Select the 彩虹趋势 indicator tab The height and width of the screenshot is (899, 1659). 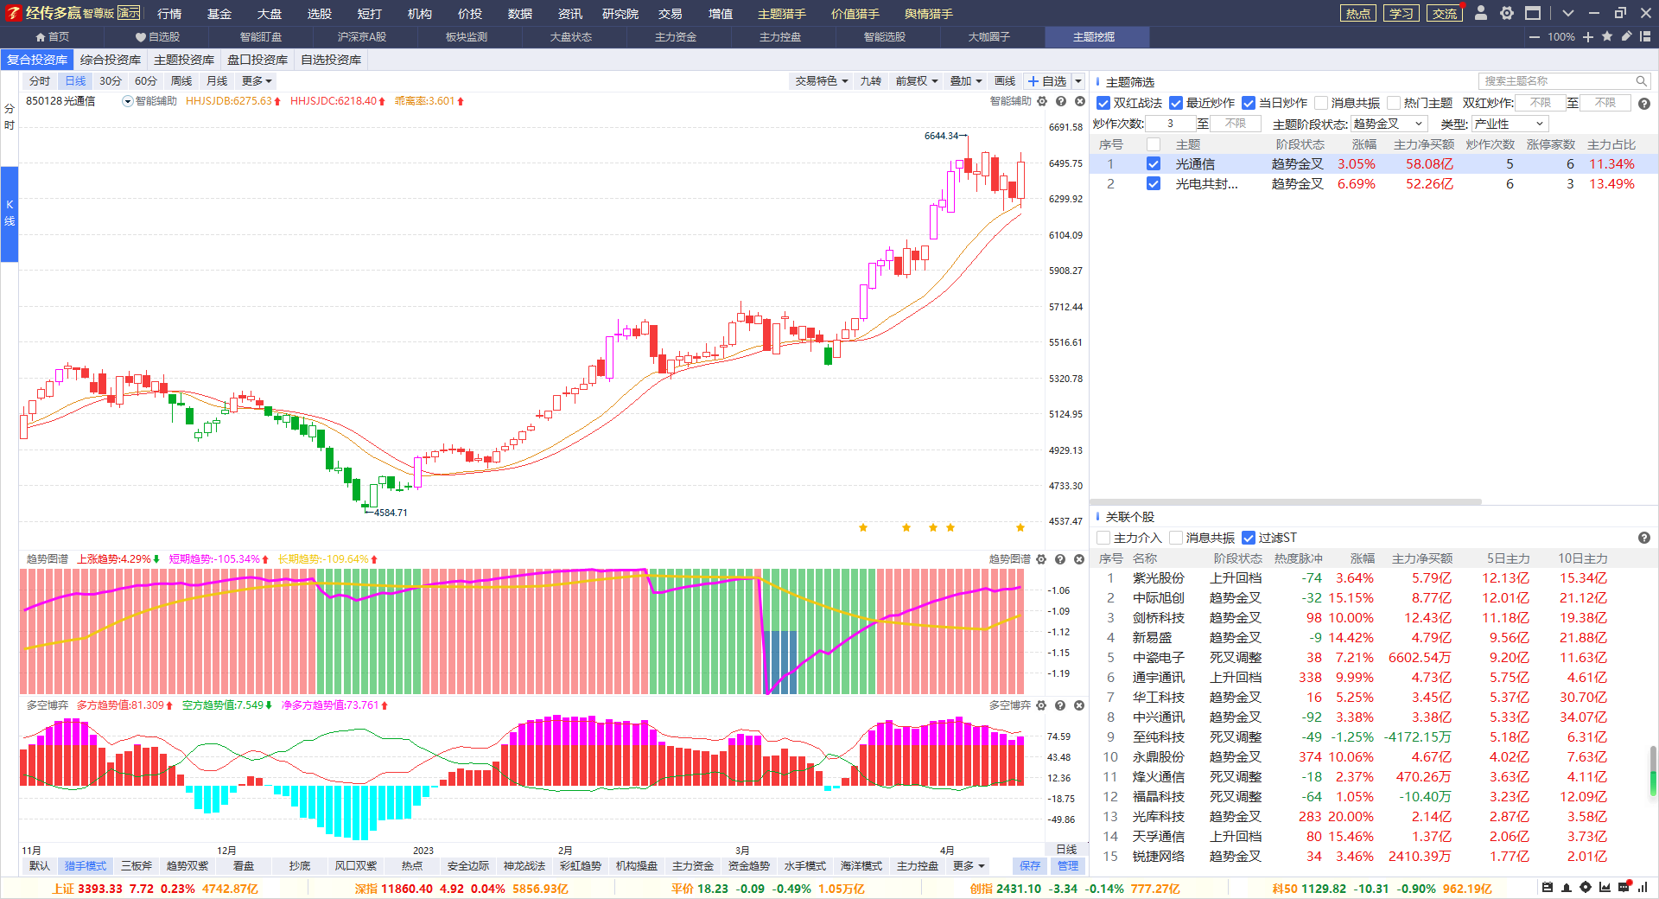(x=580, y=865)
